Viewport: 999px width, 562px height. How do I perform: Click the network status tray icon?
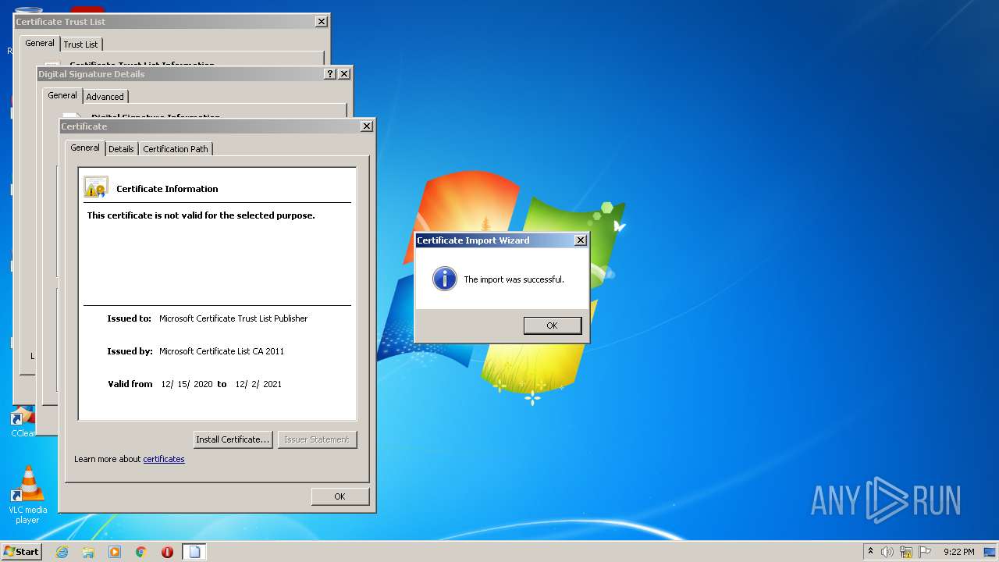coord(906,552)
